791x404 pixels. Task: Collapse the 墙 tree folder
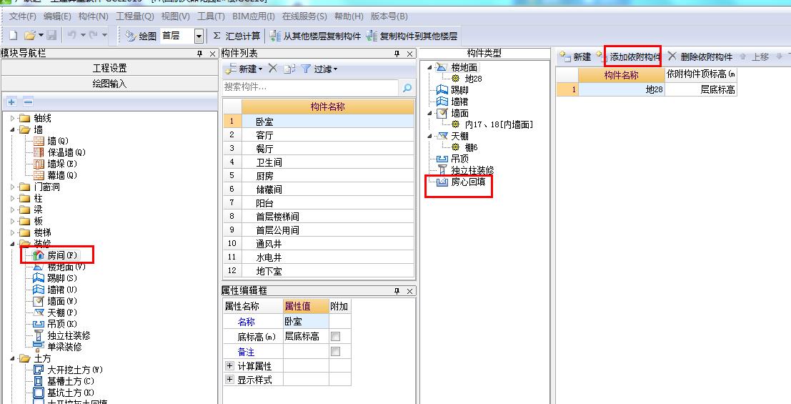point(13,130)
